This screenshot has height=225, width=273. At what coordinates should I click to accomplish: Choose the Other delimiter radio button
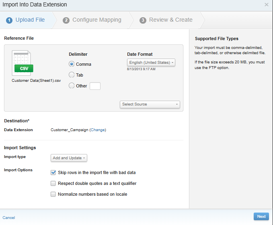[x=72, y=85]
